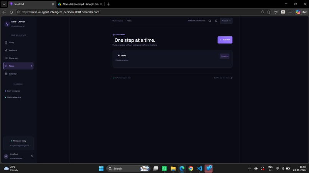Open the Windows Start menu
The image size is (309, 173).
tap(101, 168)
